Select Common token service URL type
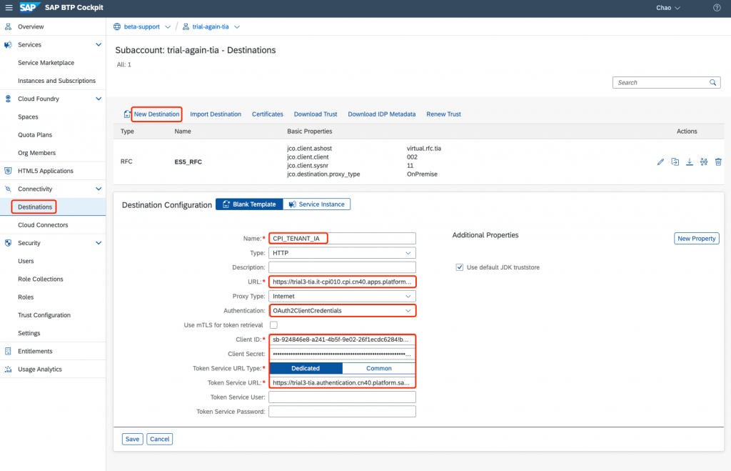731x471 pixels. point(378,369)
